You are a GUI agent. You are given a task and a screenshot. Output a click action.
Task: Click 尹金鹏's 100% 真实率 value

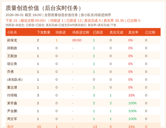[x=132, y=111]
